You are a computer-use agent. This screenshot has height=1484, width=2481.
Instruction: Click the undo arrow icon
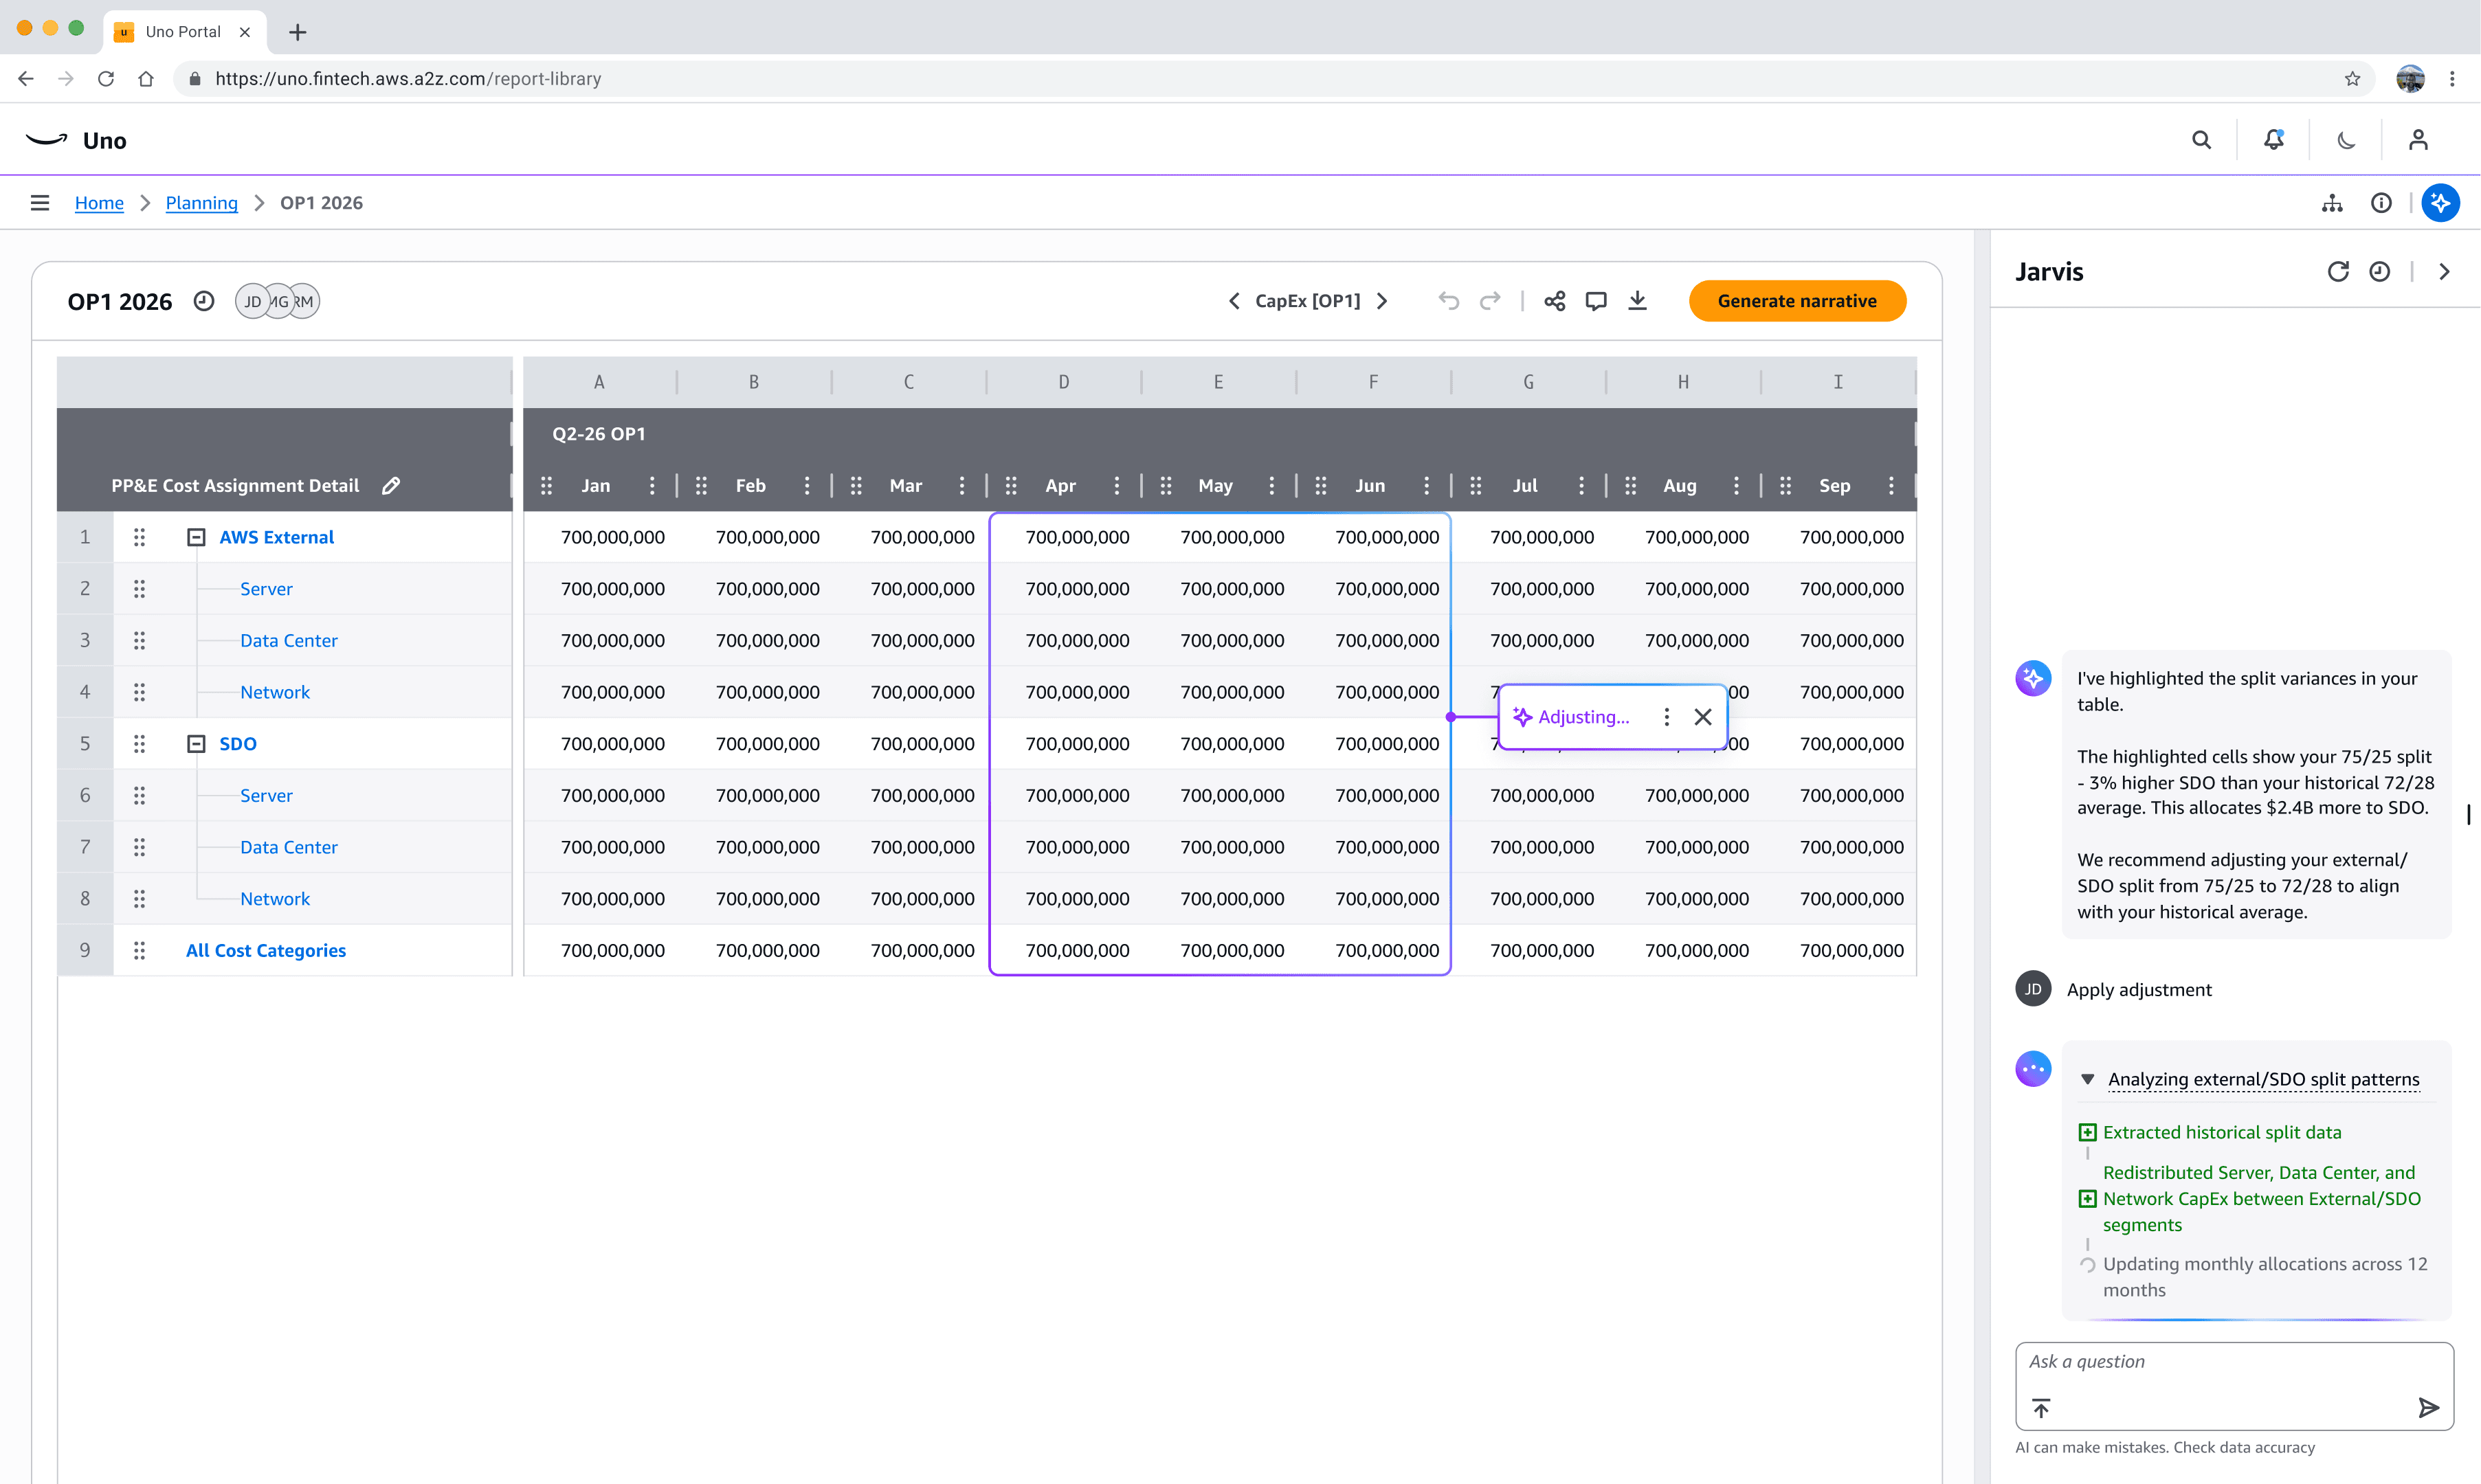[1448, 301]
